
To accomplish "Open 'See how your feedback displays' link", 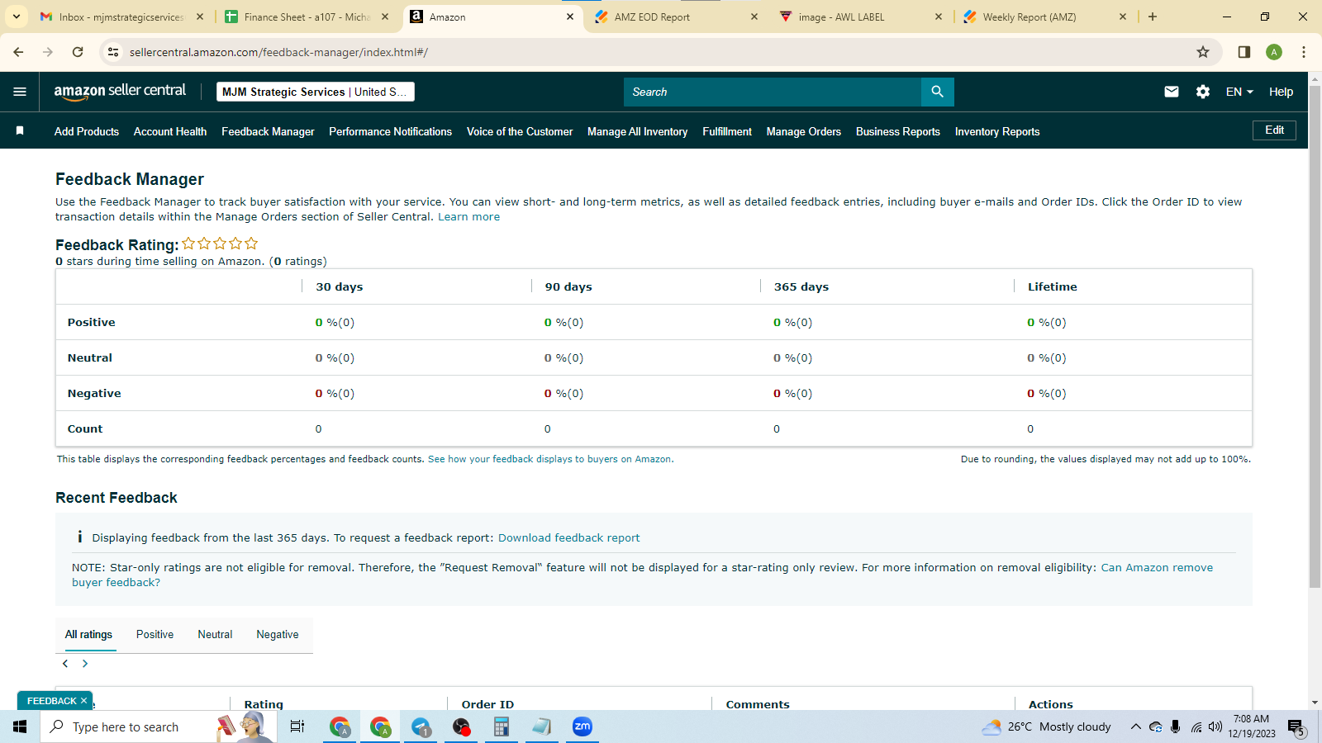I will coord(550,459).
